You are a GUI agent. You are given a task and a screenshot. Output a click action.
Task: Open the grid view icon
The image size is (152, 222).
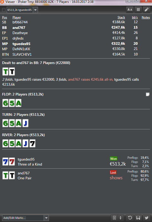pyautogui.click(x=138, y=10)
